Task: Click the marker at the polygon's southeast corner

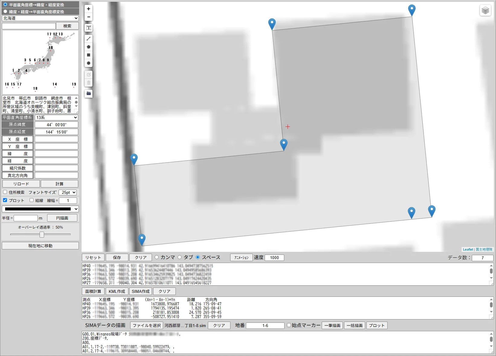Action: [x=432, y=211]
